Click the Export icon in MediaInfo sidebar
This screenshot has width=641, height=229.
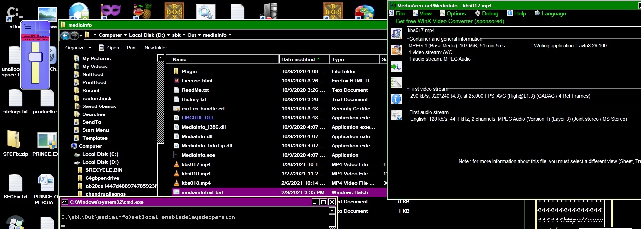pos(396,66)
